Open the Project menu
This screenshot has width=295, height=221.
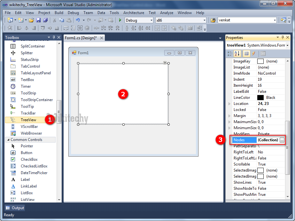[44, 12]
